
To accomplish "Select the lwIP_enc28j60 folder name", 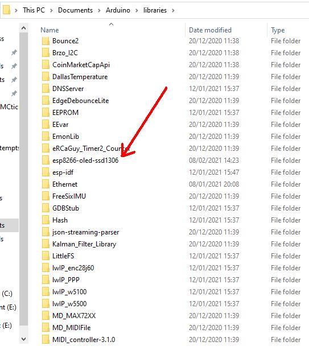I will 73,268.
